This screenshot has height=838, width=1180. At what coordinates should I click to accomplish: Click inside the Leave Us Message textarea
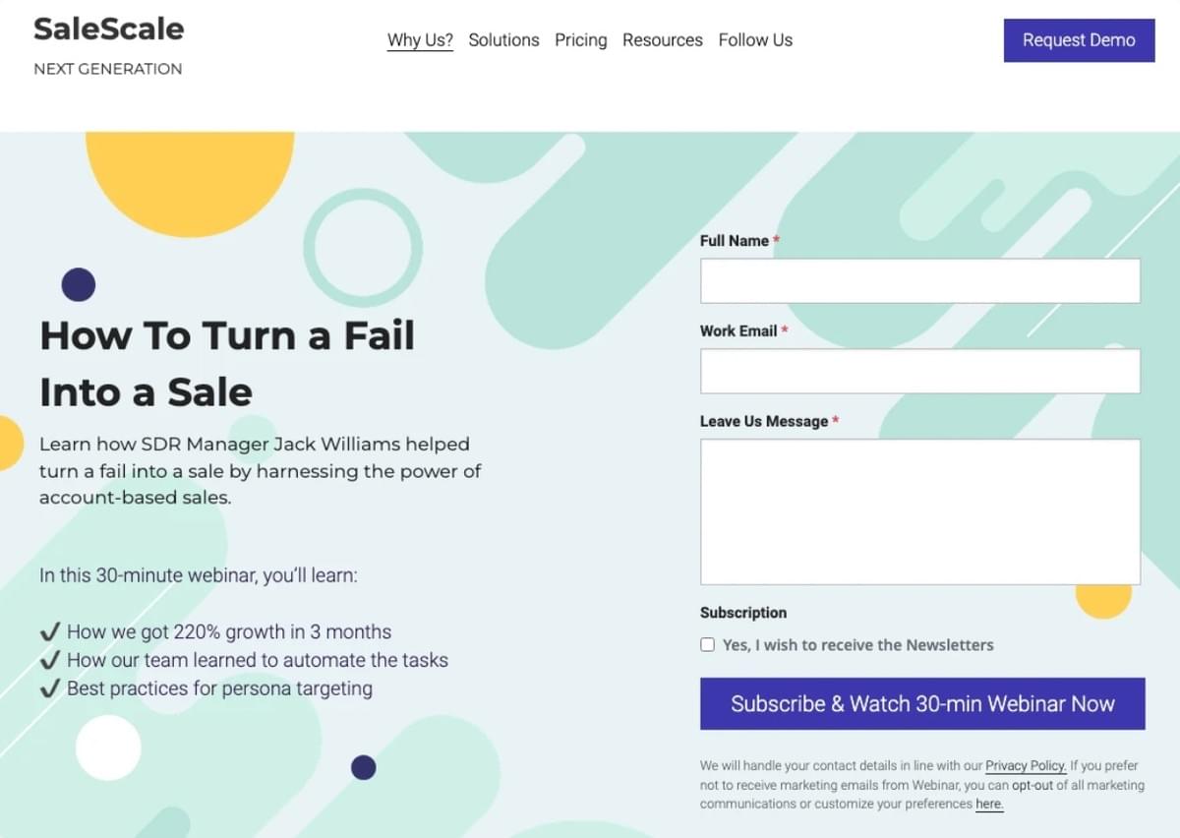(x=920, y=511)
